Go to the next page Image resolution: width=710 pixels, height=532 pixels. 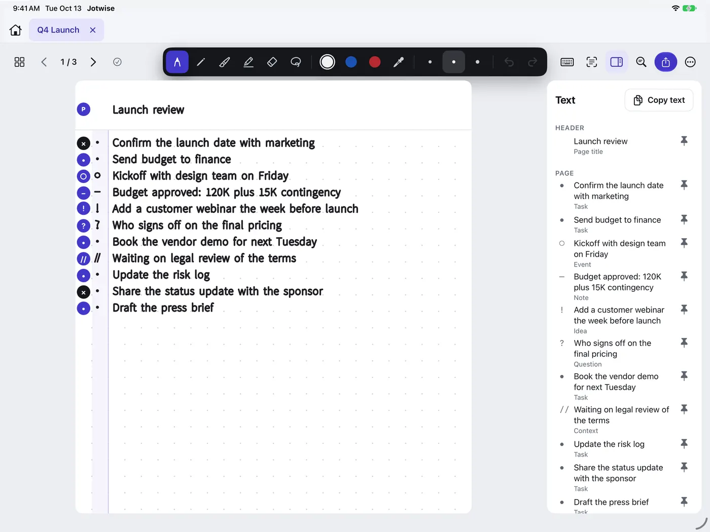(93, 62)
